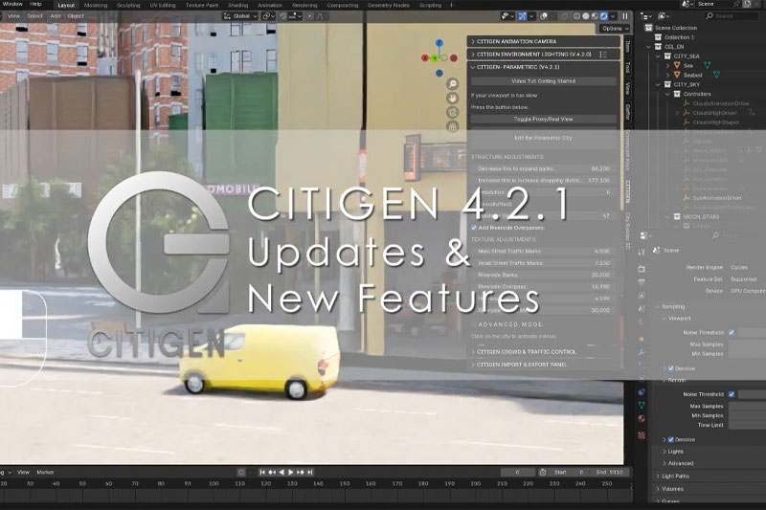This screenshot has width=766, height=510.
Task: Open the Output properties tab icon
Action: (642, 282)
